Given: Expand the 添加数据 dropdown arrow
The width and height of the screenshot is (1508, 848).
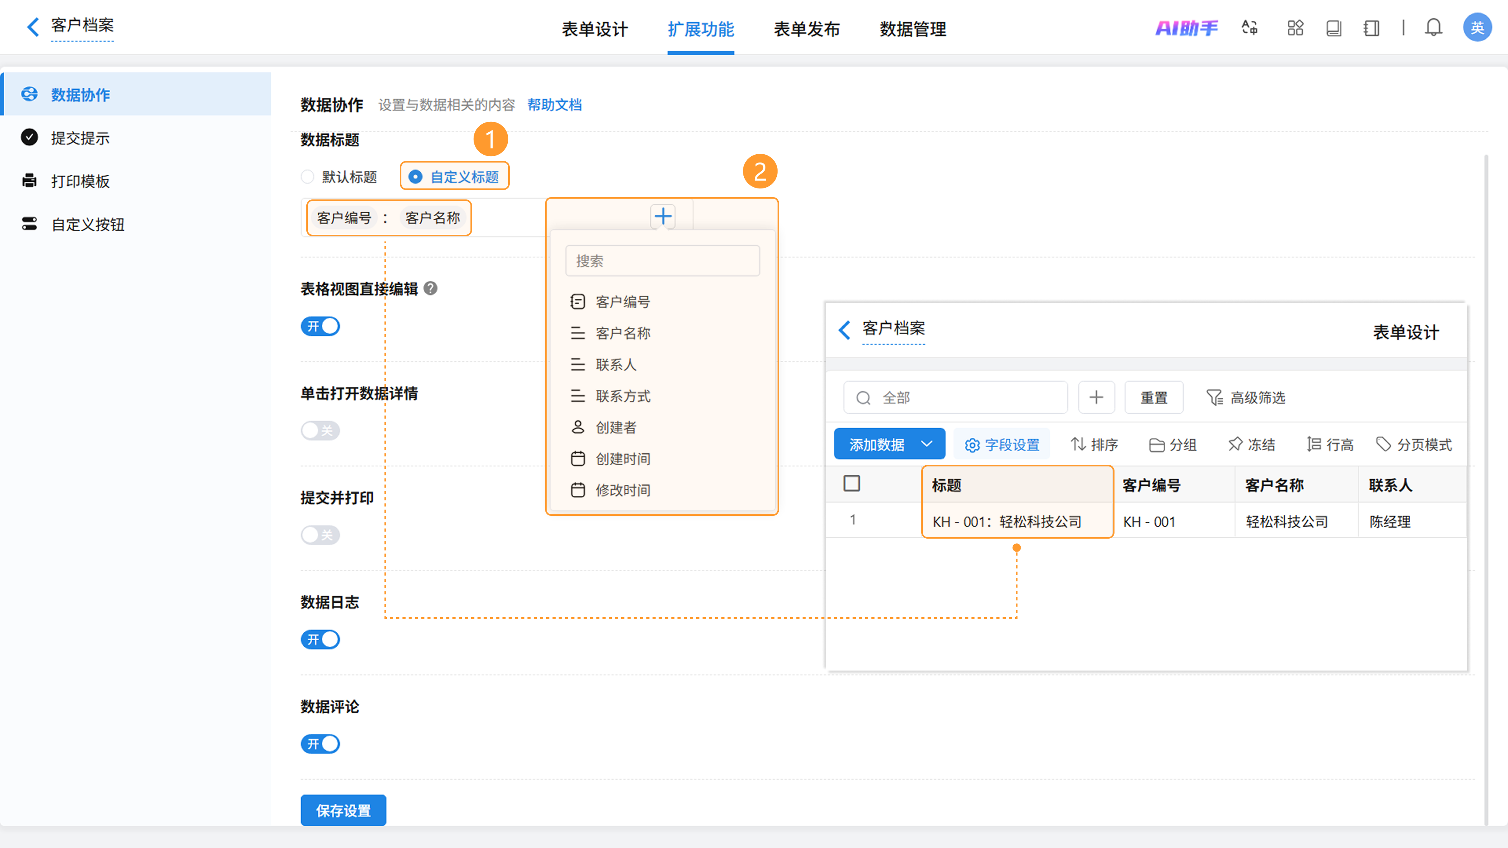Looking at the screenshot, I should [927, 444].
